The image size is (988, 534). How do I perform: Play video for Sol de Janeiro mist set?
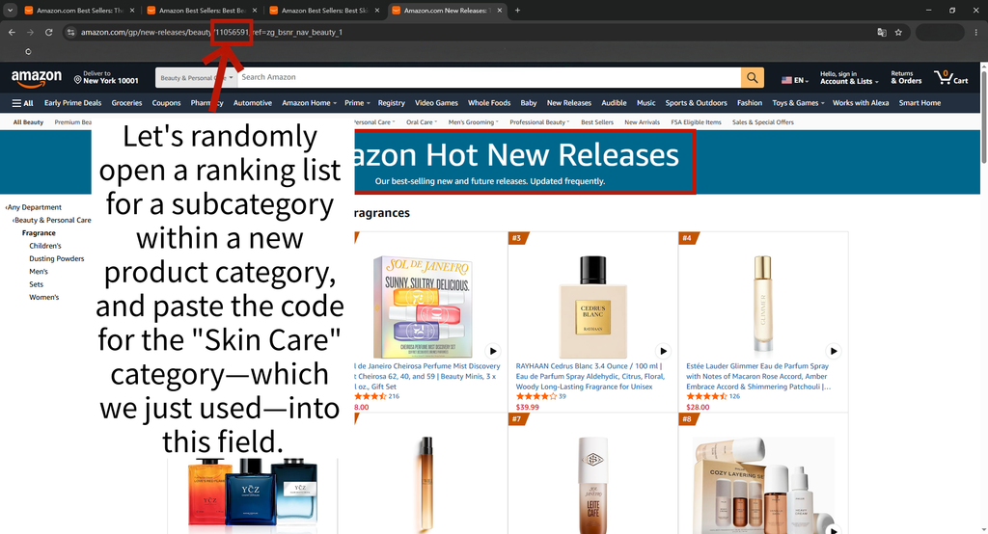tap(493, 351)
